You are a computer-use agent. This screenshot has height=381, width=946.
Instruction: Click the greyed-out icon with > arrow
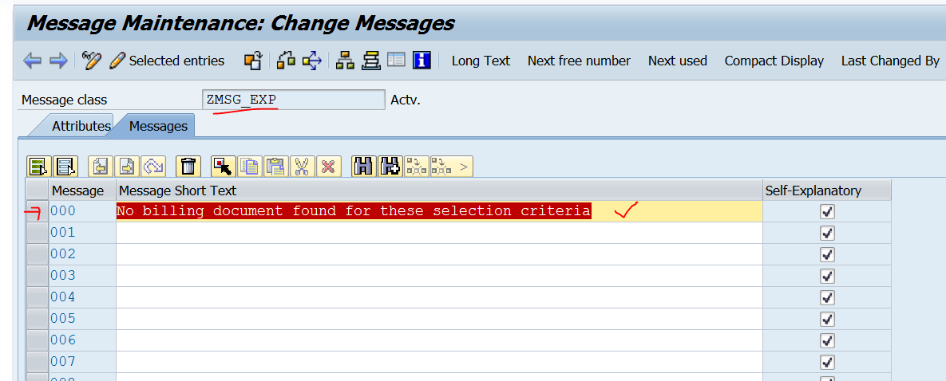pyautogui.click(x=451, y=167)
